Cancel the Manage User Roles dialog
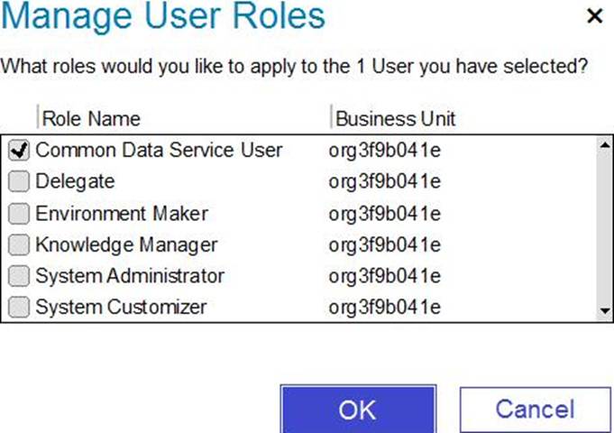Image resolution: width=614 pixels, height=433 pixels. coord(536,410)
